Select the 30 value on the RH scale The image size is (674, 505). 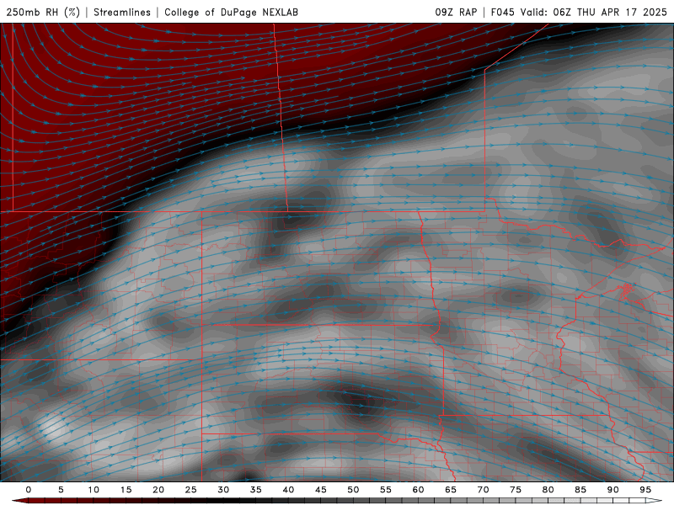click(223, 490)
